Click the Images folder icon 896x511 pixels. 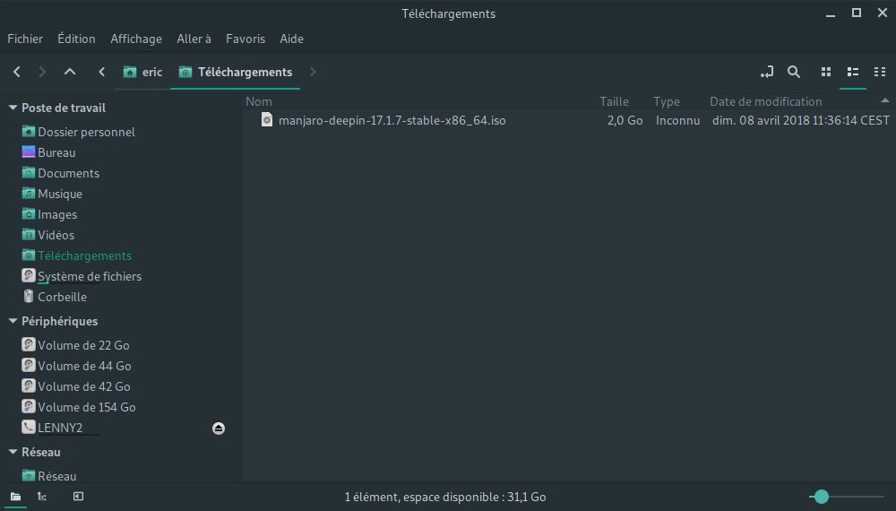(x=29, y=213)
